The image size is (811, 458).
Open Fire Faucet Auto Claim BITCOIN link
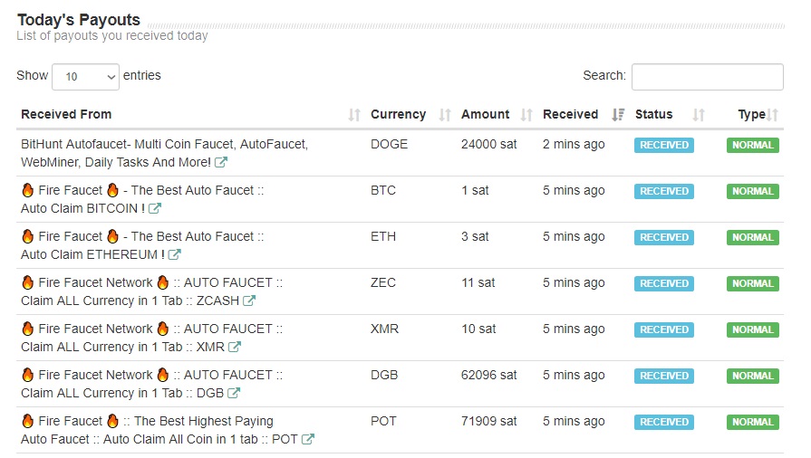click(142, 199)
